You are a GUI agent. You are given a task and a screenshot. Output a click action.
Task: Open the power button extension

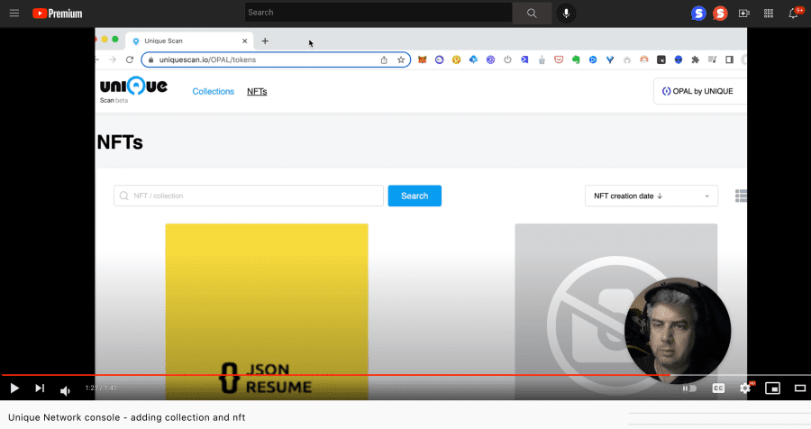click(x=507, y=59)
